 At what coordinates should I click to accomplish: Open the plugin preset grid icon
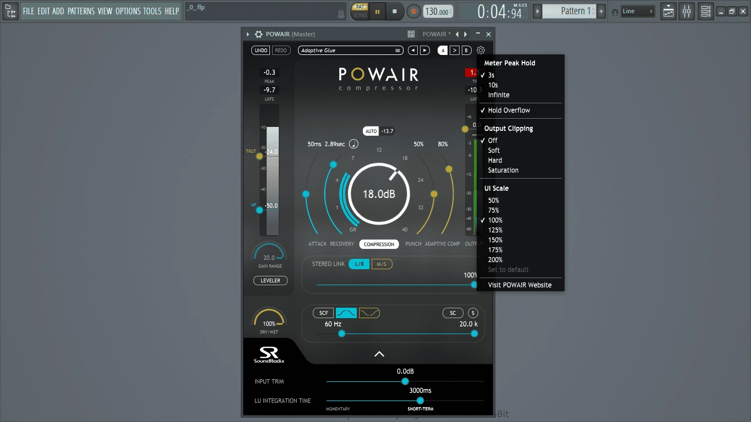coord(411,34)
